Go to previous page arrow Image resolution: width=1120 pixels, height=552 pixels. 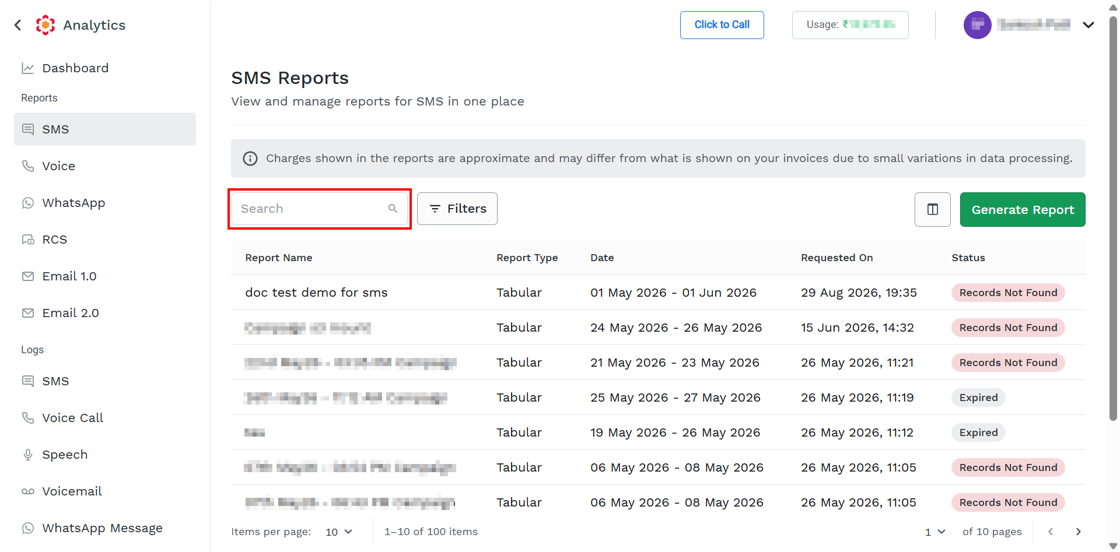point(1051,532)
